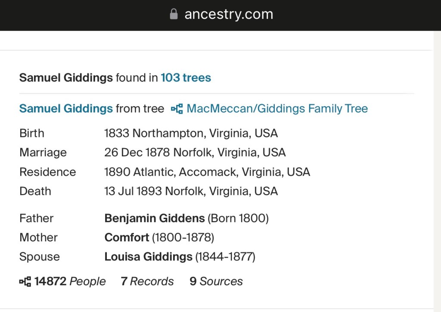The height and width of the screenshot is (312, 441).
Task: Click the page scrollbar on right edge
Action: point(437,172)
